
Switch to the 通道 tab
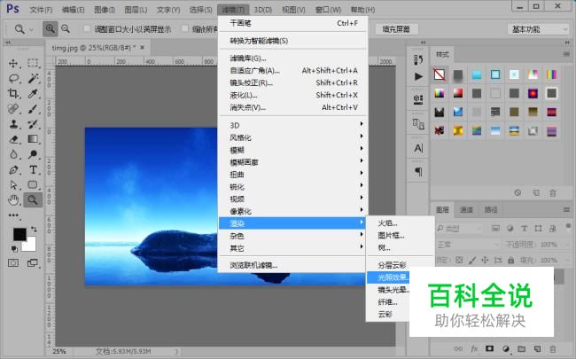[x=466, y=210]
